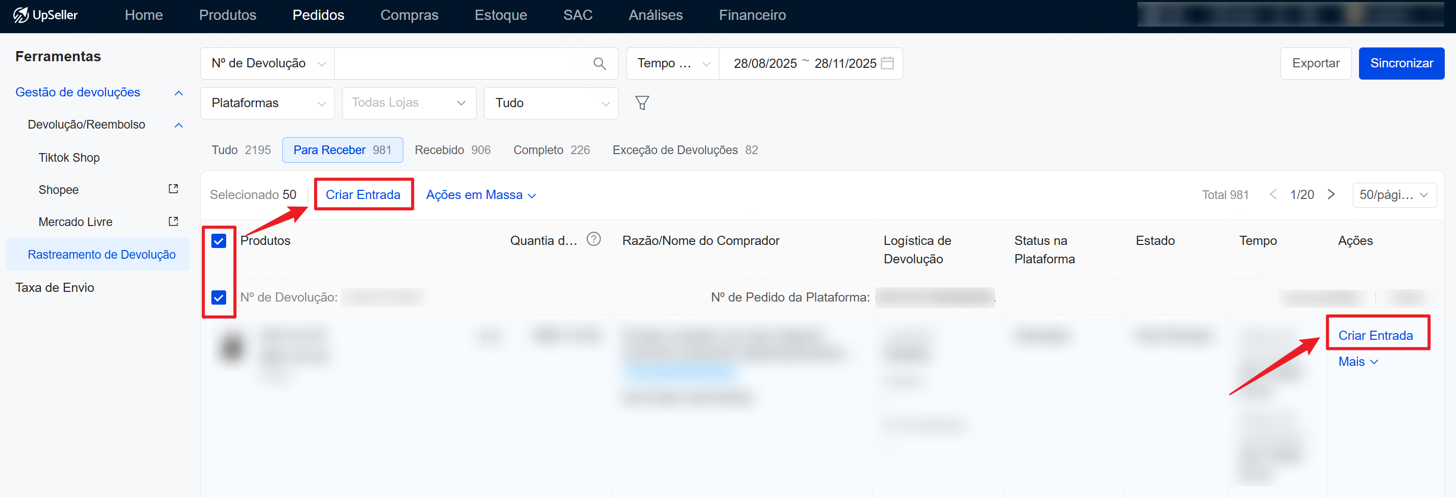Click the UpSeller rocket logo
Screen dimensions: 1456x497
(x=21, y=15)
